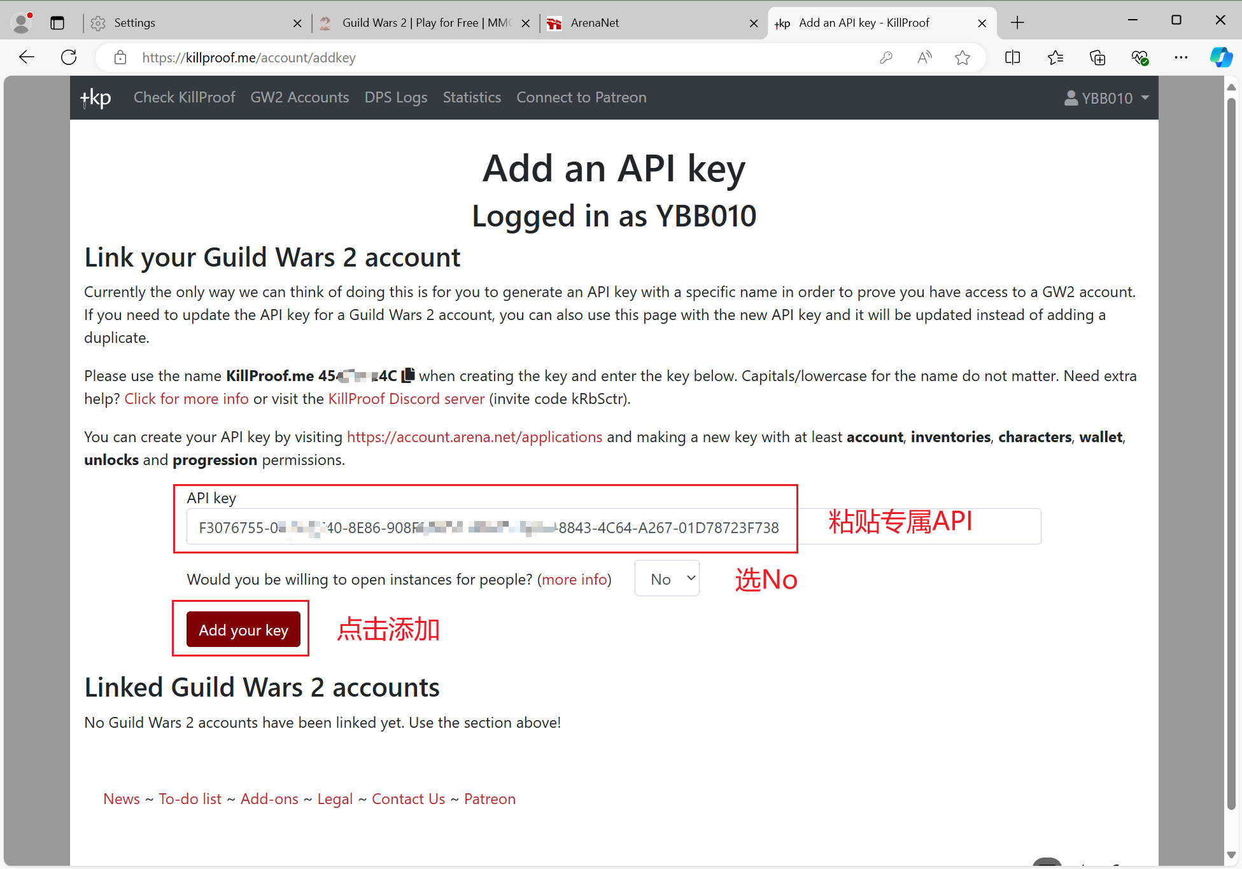The image size is (1242, 869).
Task: Open the KillProof Discord server link
Action: pyautogui.click(x=406, y=399)
